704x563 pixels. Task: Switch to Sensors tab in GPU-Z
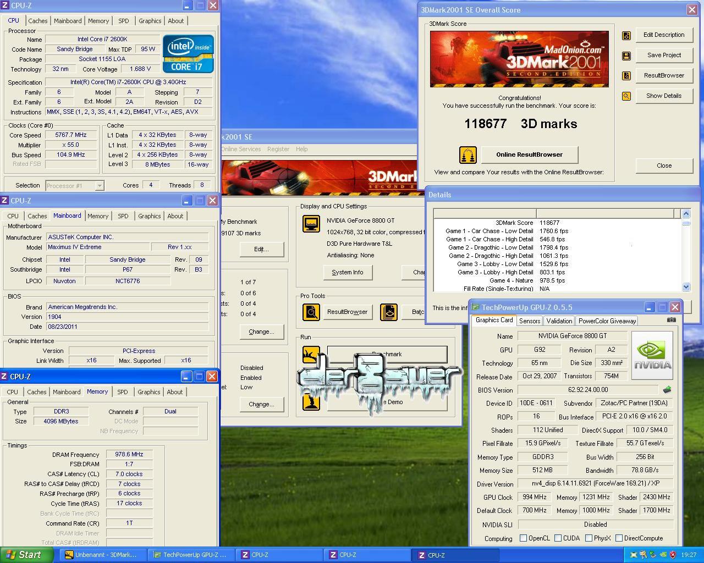(530, 321)
